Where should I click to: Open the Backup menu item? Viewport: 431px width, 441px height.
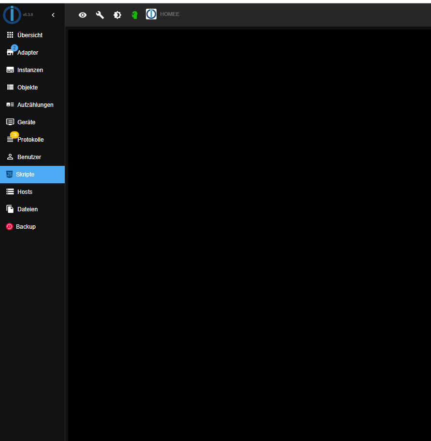coord(32,227)
